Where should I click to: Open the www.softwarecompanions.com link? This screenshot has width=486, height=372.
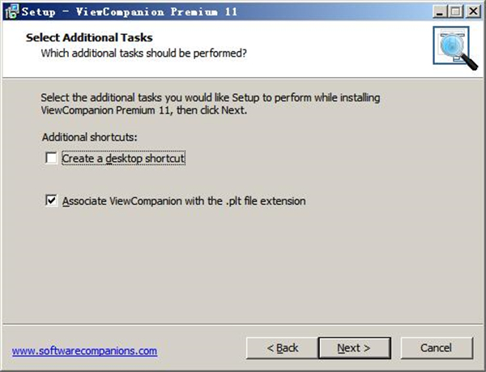click(84, 351)
